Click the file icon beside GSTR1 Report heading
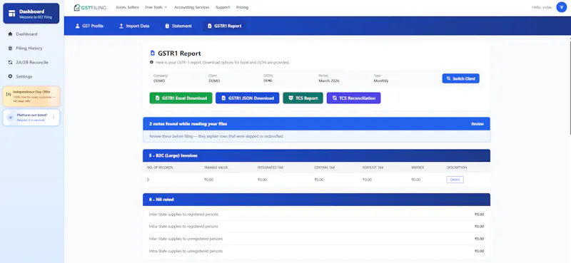 (x=153, y=53)
